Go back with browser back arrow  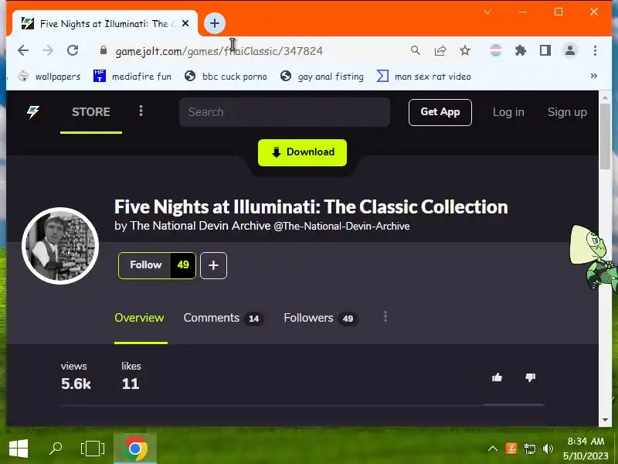pyautogui.click(x=23, y=50)
